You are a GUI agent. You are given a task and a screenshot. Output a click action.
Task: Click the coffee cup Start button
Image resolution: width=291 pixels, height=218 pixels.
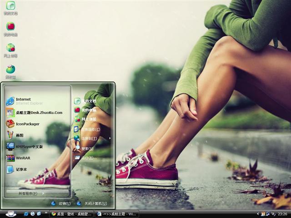[x=10, y=214]
